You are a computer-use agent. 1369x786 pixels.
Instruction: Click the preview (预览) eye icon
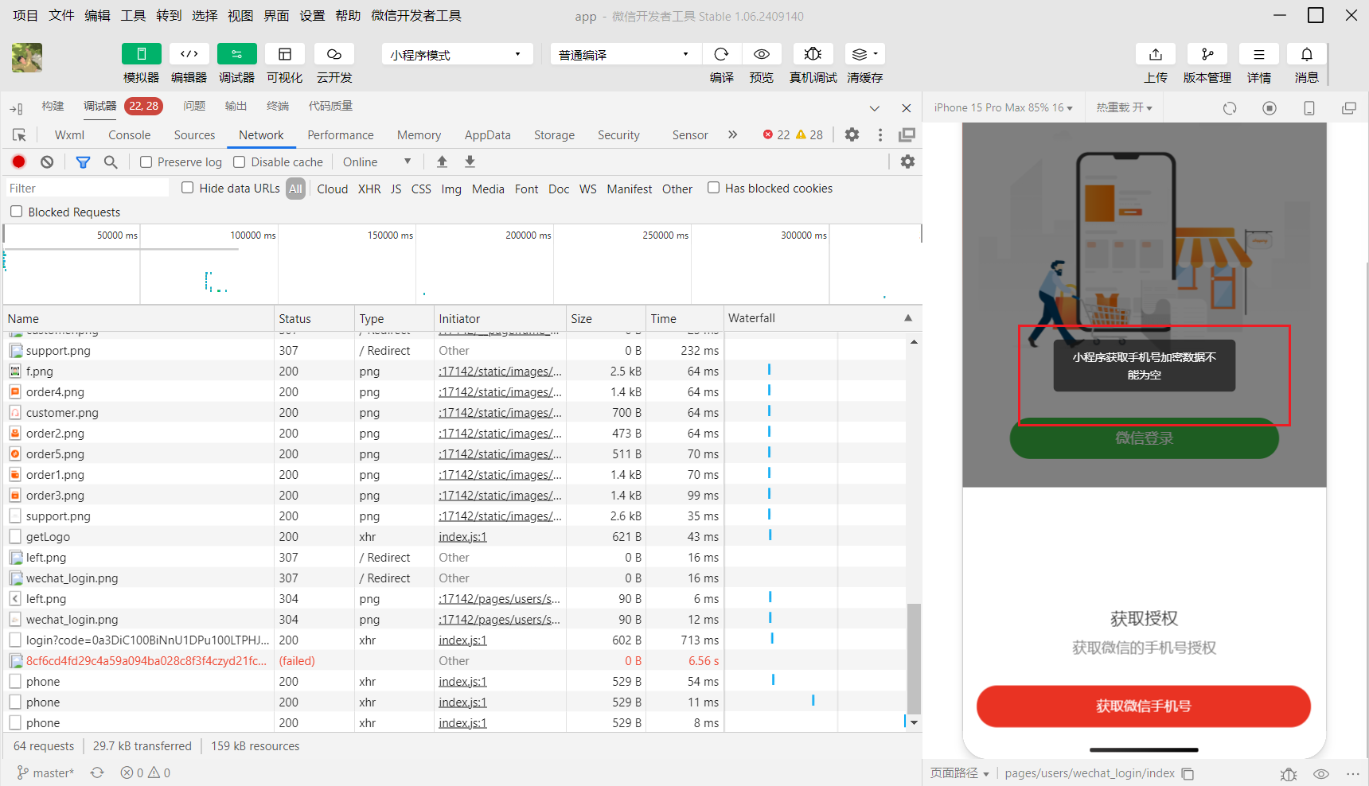[762, 54]
